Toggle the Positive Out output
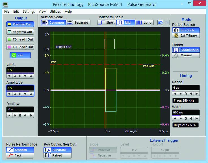 click(20, 24)
